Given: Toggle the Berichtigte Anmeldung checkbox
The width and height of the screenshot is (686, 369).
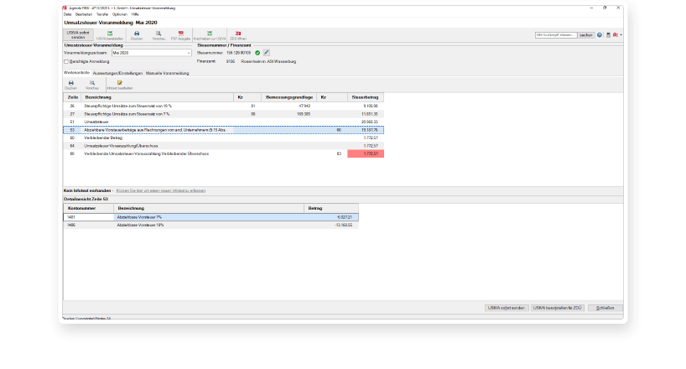Looking at the screenshot, I should (67, 61).
